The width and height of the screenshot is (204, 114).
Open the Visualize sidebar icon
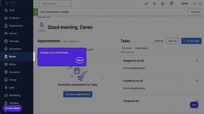pyautogui.click(x=6, y=103)
